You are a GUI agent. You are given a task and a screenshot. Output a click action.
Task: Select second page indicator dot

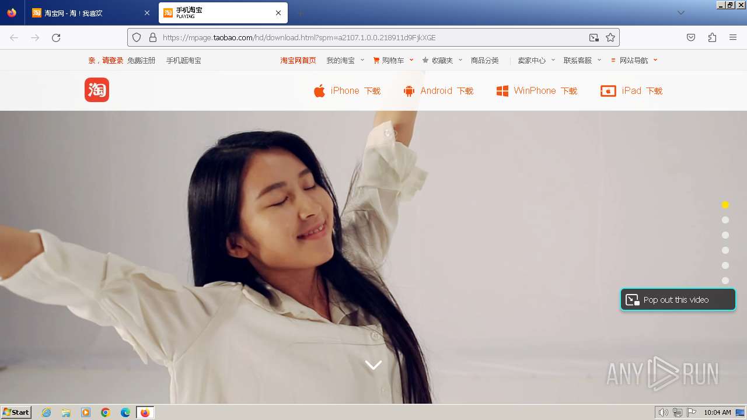click(725, 220)
